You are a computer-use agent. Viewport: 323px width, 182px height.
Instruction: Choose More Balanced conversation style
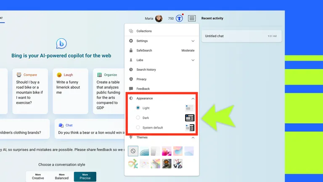62,177
